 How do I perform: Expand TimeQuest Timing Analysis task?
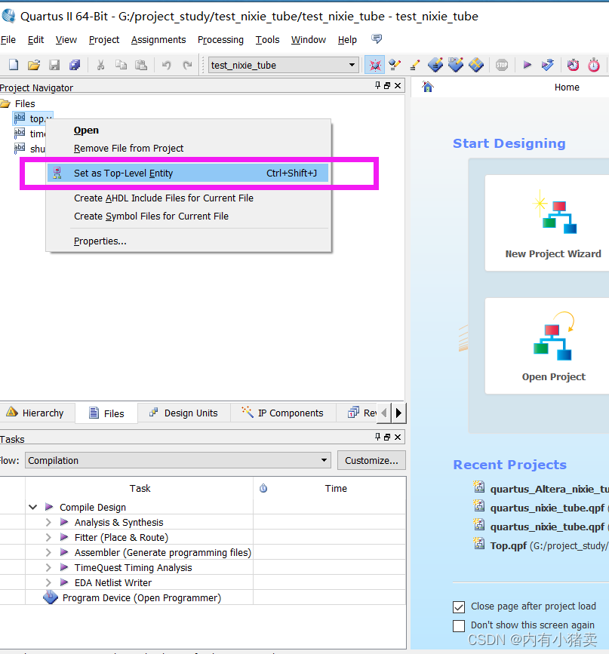pyautogui.click(x=48, y=567)
